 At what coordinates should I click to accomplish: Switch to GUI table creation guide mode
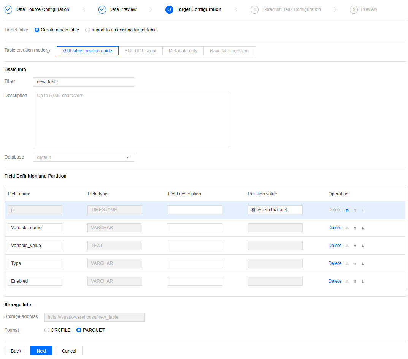coord(87,51)
